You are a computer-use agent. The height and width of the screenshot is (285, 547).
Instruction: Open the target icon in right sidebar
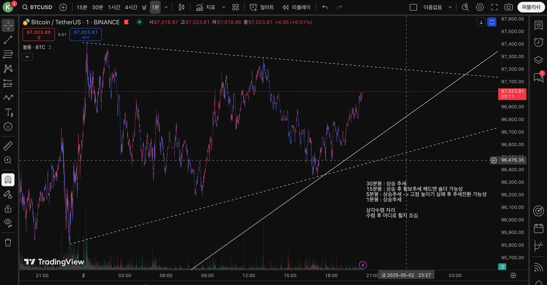coord(538,211)
